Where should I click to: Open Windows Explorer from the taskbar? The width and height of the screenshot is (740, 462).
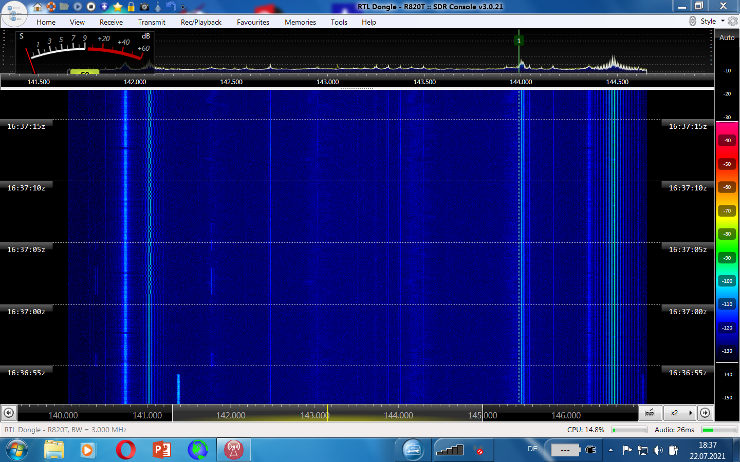54,450
